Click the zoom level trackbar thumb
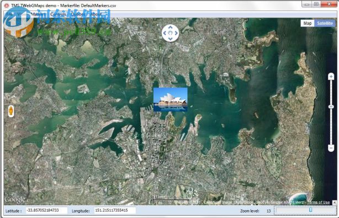 311,210
